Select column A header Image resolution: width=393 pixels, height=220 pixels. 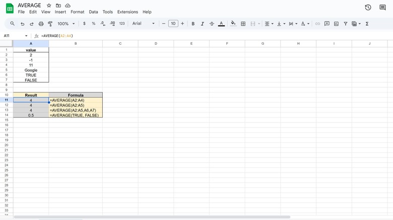tap(31, 44)
